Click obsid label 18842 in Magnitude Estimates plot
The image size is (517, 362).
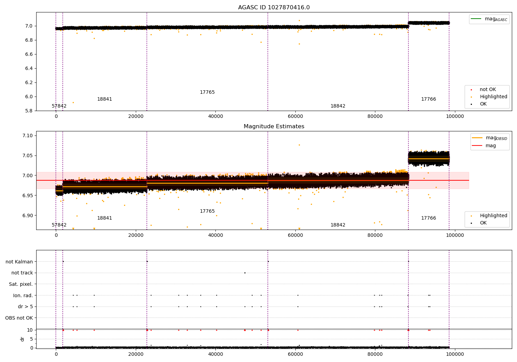click(338, 225)
